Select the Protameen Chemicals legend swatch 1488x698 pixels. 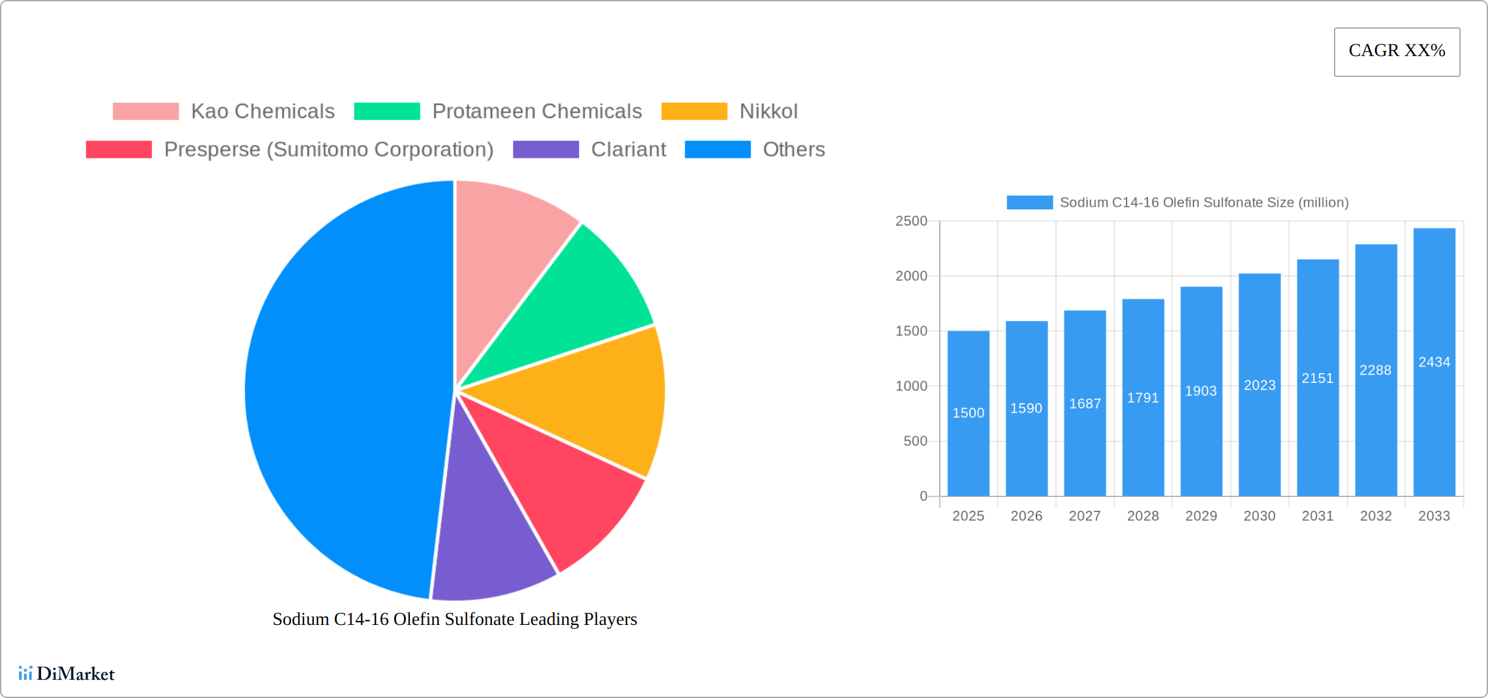tap(386, 111)
